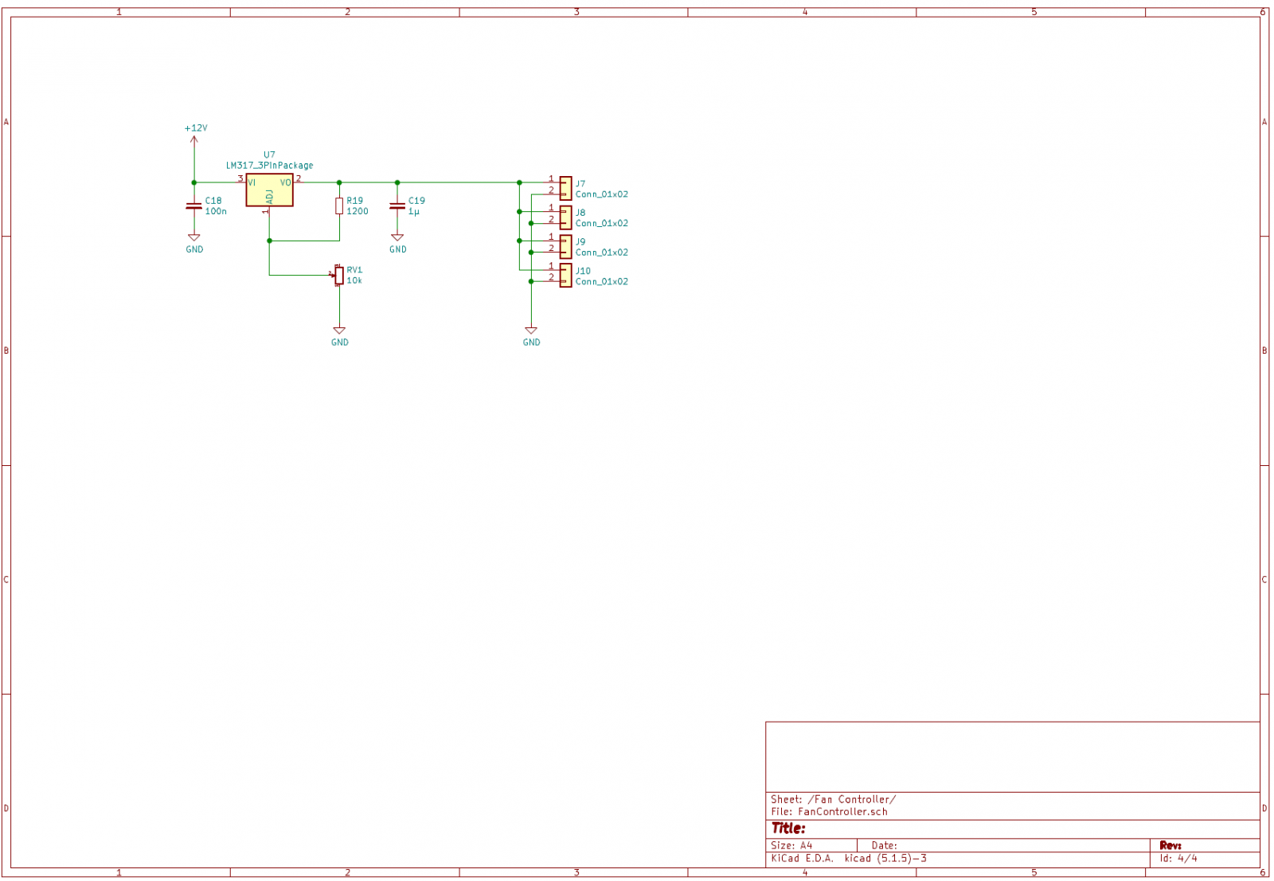This screenshot has height=881, width=1274.
Task: Click the J9 connector symbol
Action: point(565,246)
